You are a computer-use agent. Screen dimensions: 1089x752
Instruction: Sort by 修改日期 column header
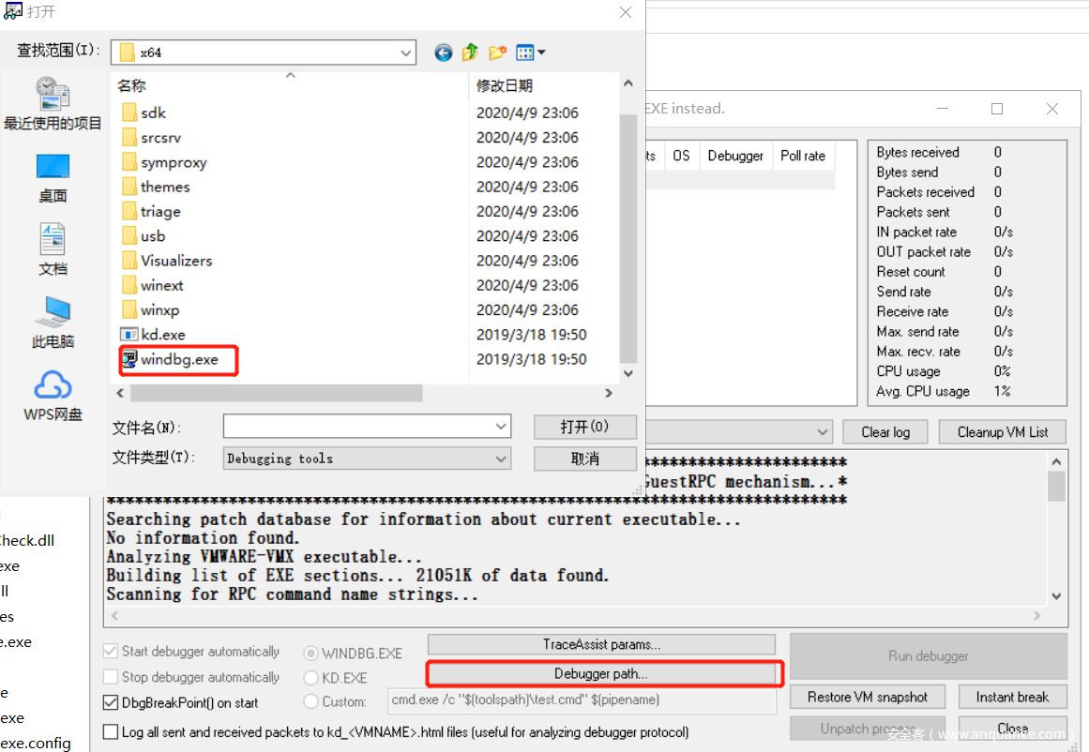click(543, 85)
